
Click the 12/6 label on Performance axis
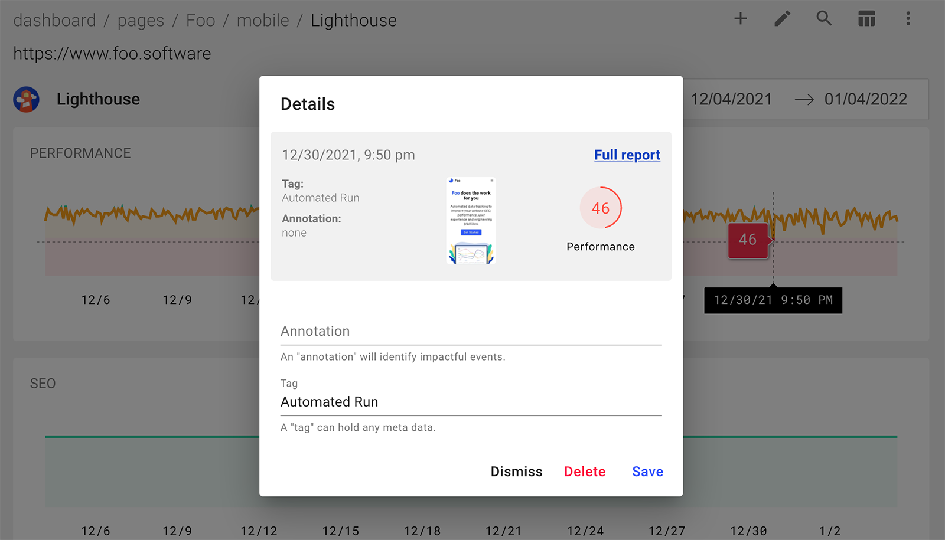click(x=96, y=300)
